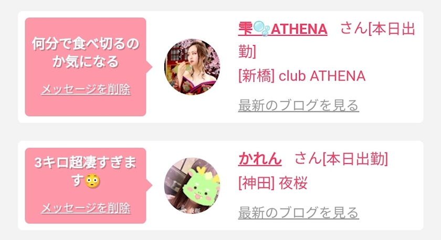Select the "3キロ超凄すぎます" message text
Viewport: 441px width, 240px height.
(86, 171)
